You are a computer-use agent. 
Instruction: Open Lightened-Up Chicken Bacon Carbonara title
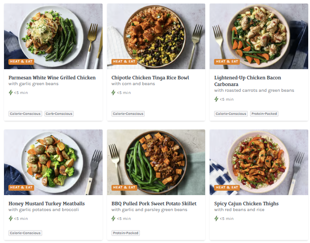(247, 81)
